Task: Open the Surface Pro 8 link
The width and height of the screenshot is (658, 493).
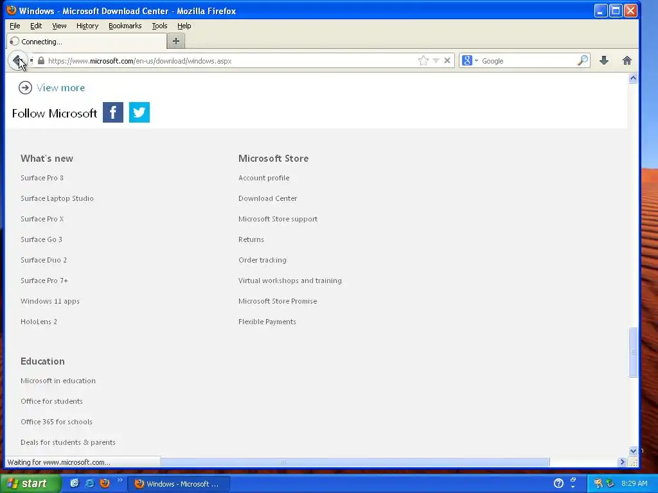Action: (42, 178)
